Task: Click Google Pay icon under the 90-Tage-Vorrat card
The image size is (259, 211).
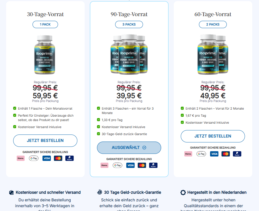Action: click(x=117, y=165)
